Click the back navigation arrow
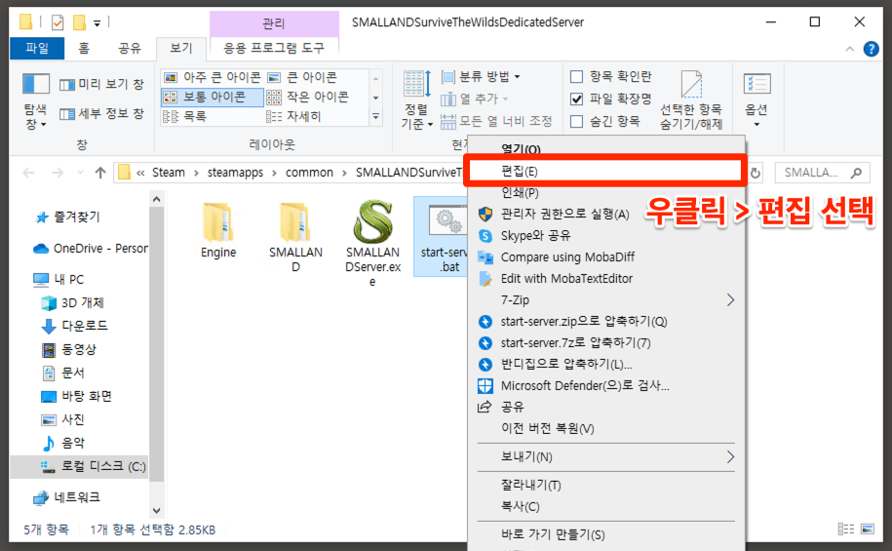892x551 pixels. coord(28,173)
